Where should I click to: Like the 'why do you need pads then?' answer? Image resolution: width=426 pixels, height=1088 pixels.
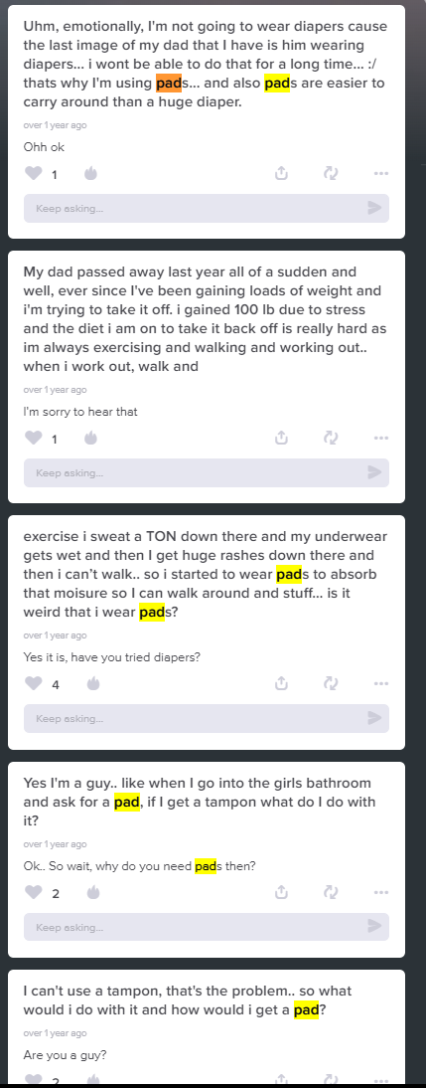point(33,892)
